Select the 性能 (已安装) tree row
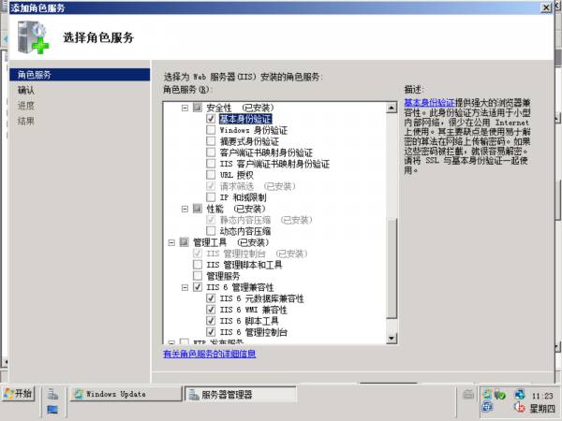 point(236,209)
